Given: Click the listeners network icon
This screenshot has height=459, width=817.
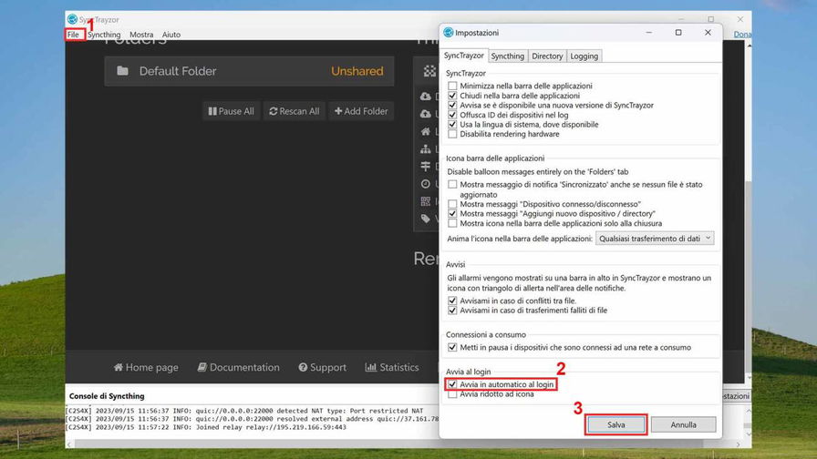Looking at the screenshot, I should (426, 148).
